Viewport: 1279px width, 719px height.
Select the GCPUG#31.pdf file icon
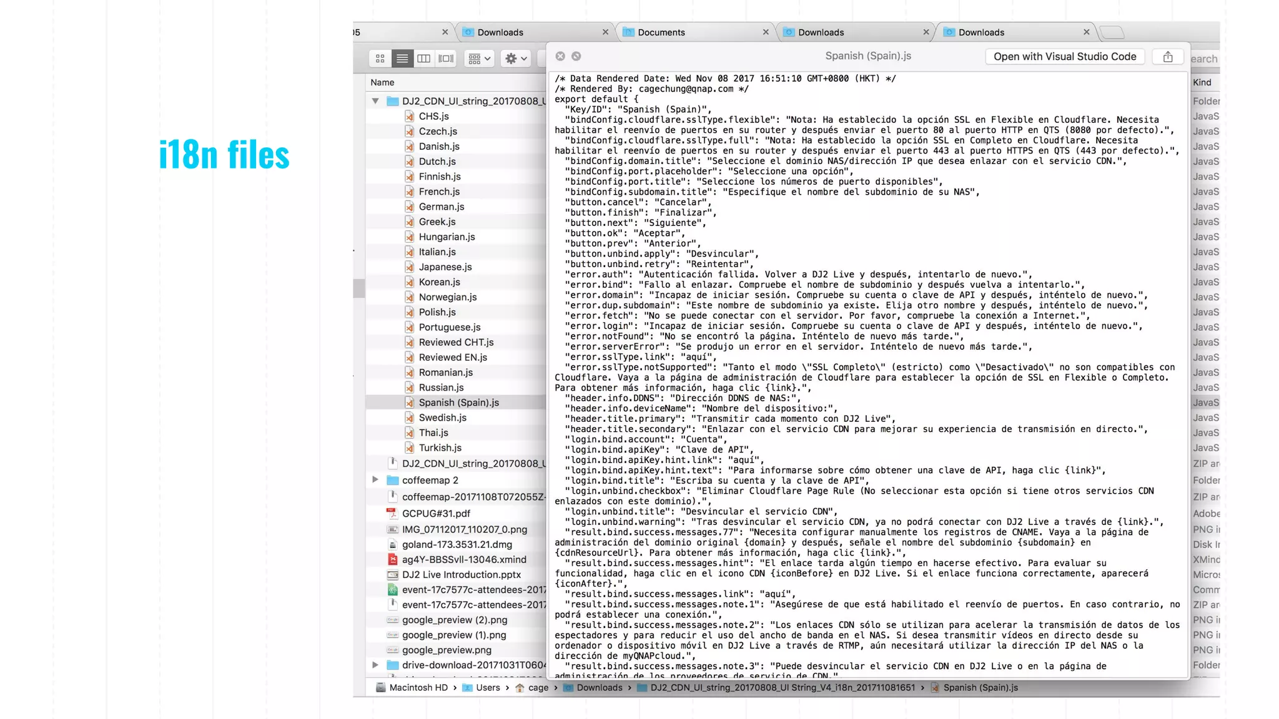392,513
